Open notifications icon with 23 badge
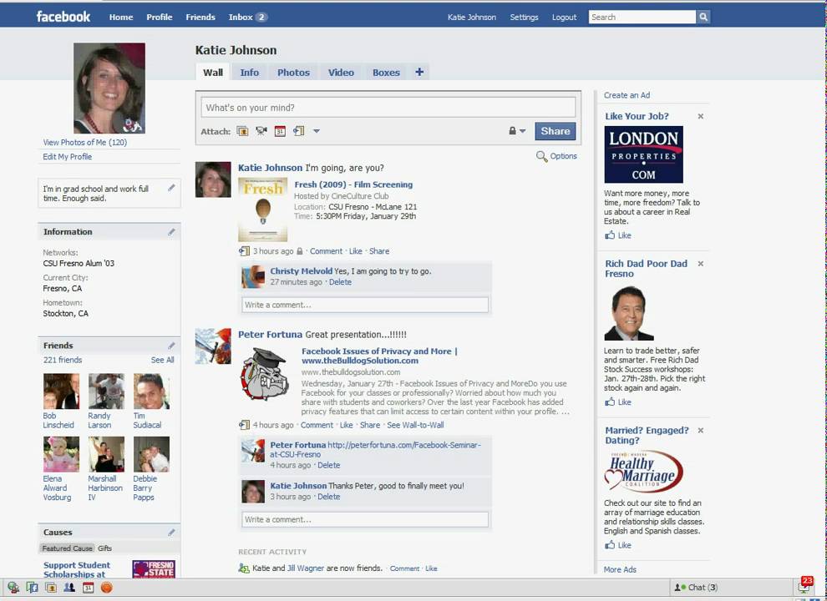Image resolution: width=827 pixels, height=601 pixels. 805,585
